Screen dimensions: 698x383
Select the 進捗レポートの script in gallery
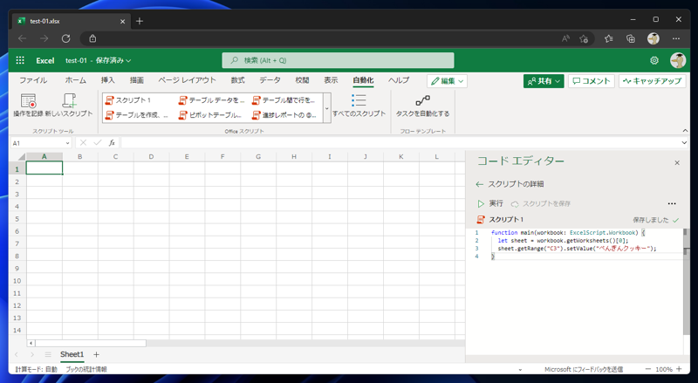click(284, 115)
